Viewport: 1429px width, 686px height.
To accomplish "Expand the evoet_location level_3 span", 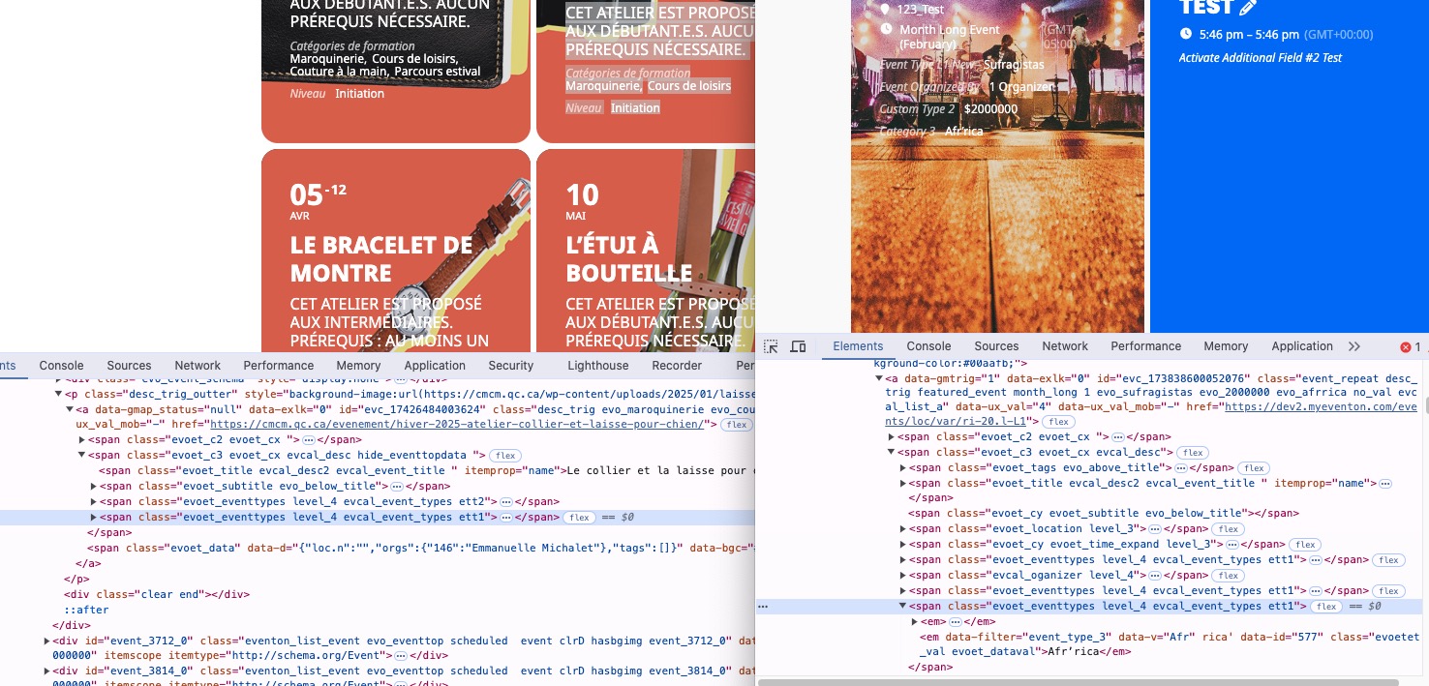I will [903, 529].
